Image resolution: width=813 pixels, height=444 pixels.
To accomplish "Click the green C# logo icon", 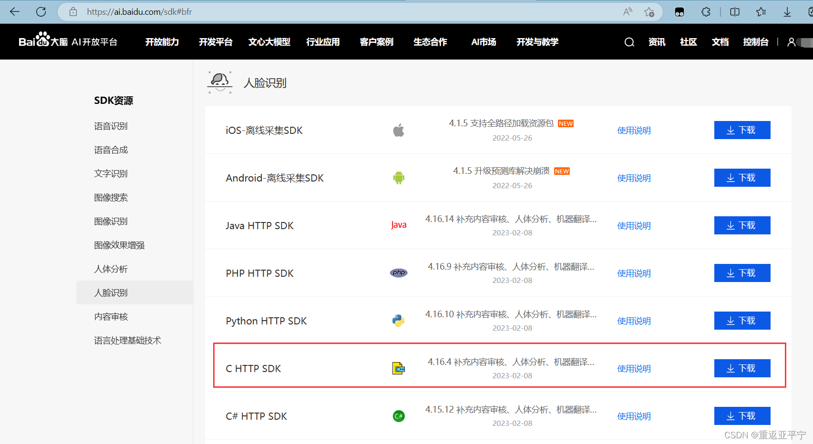I will 398,415.
